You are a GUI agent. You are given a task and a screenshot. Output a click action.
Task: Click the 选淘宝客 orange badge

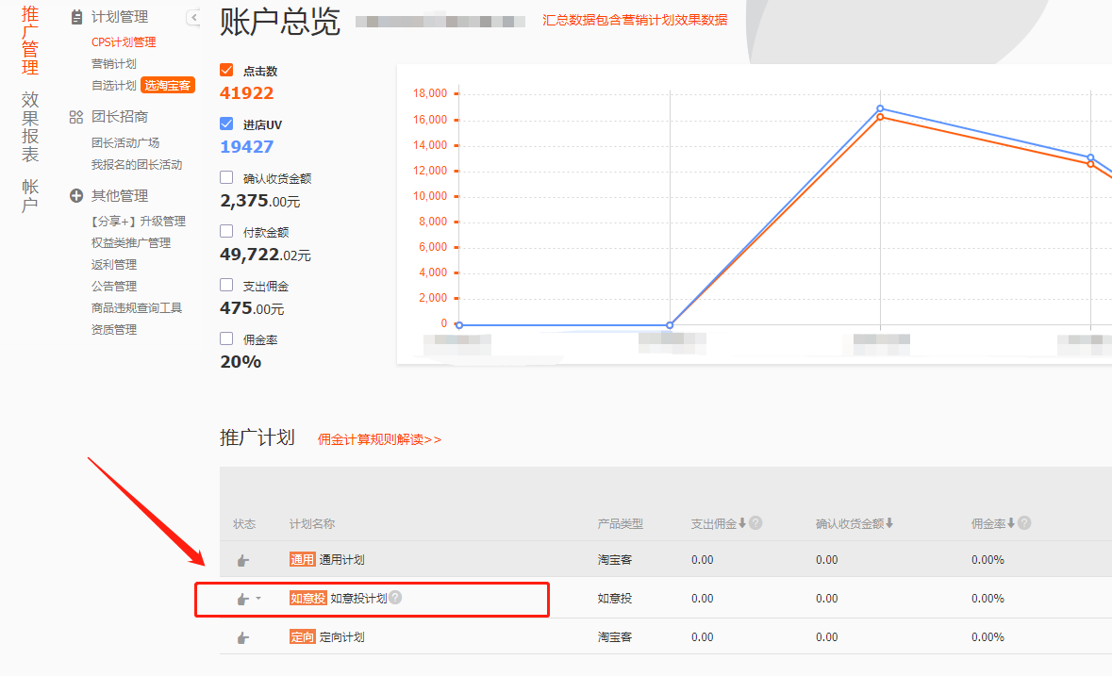[x=167, y=85]
